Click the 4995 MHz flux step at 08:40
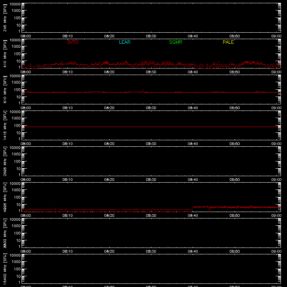 click(193, 208)
